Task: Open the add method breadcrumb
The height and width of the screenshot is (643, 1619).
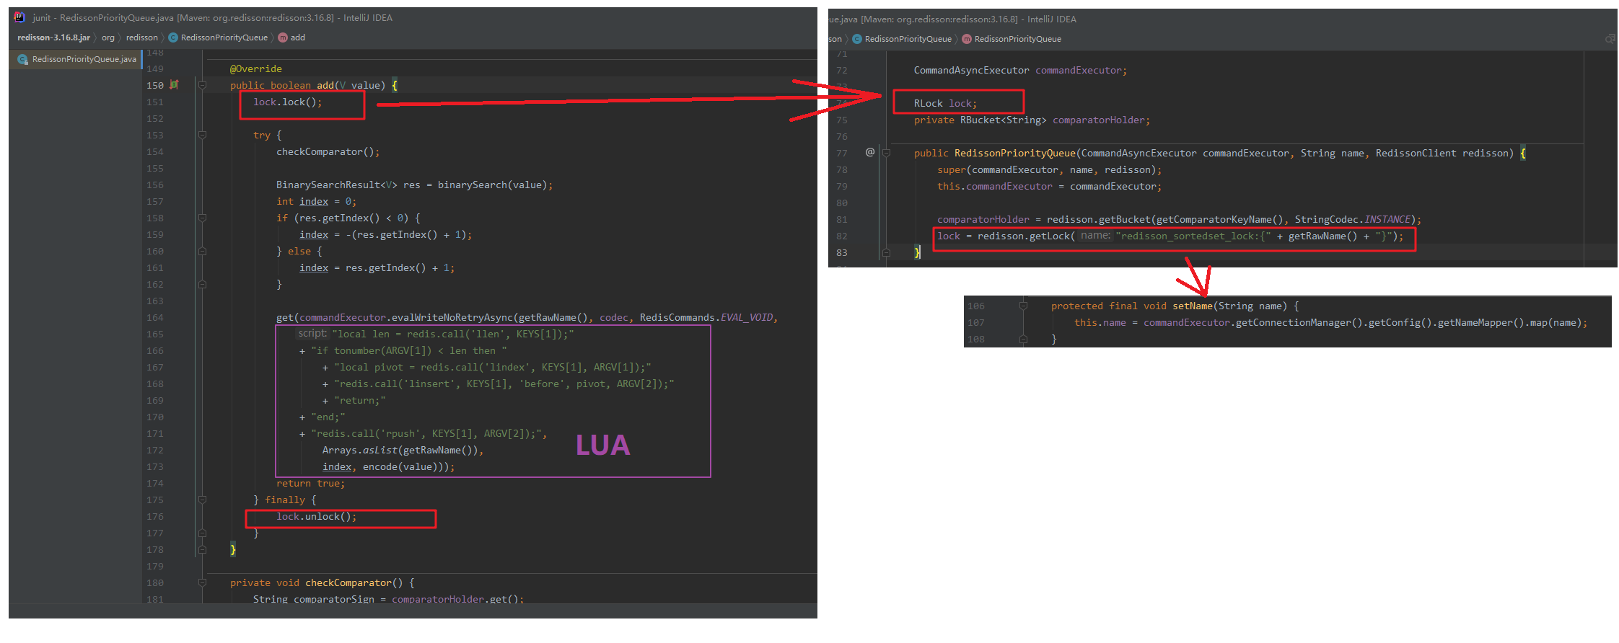Action: (x=297, y=37)
